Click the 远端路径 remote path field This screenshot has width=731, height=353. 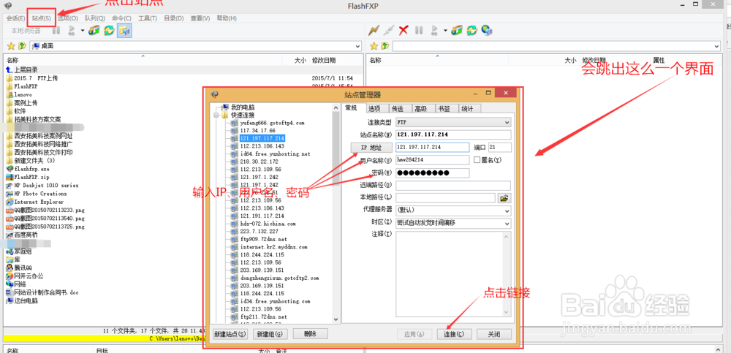click(x=452, y=186)
